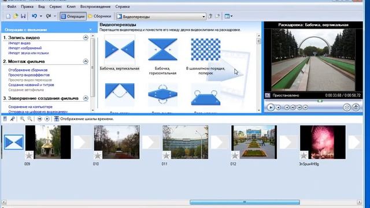Play the preview in the monitor
370x208 pixels.
coord(271,107)
